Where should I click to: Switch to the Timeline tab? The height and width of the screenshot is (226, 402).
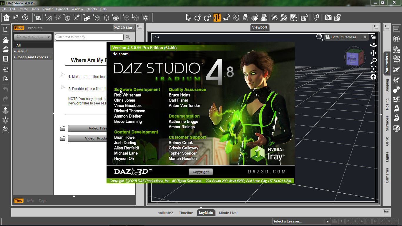coord(186,213)
